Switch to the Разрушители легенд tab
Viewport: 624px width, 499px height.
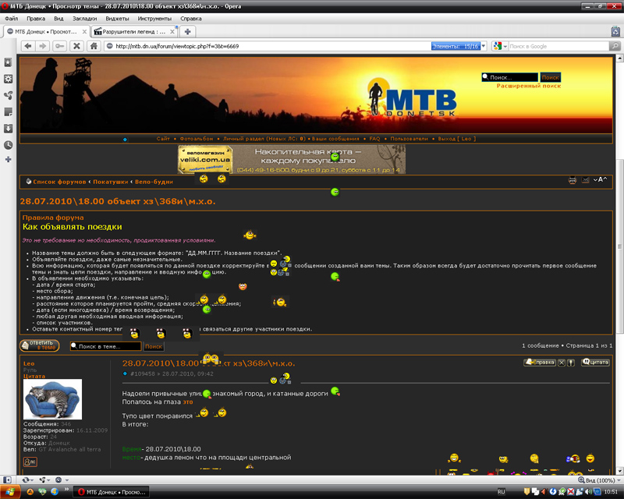133,31
